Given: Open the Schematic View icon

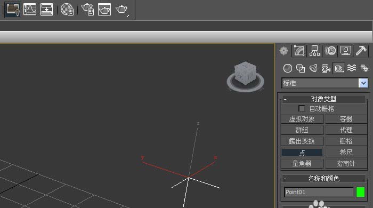Looking at the screenshot, I should [47, 9].
